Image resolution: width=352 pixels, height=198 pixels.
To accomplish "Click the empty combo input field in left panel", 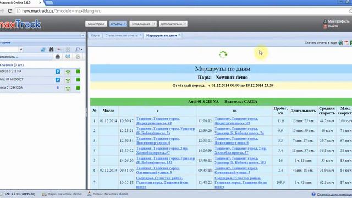I will coord(9,50).
